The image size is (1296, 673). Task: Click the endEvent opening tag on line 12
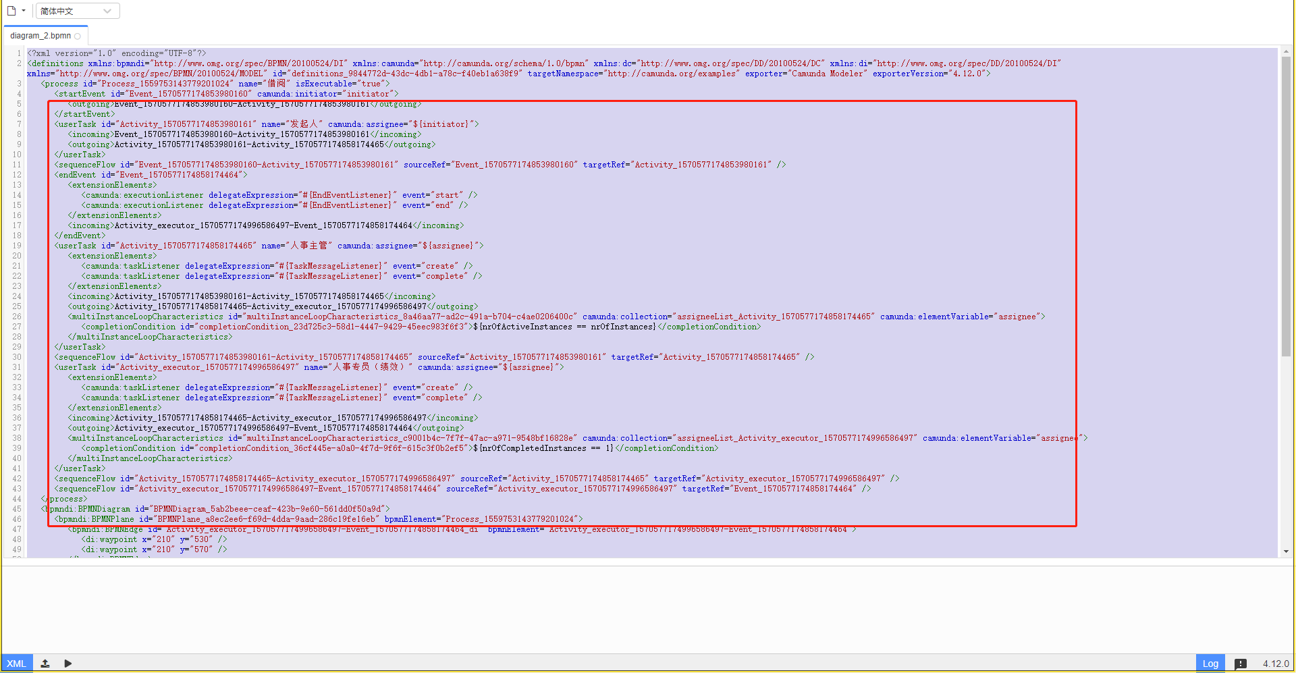[151, 175]
